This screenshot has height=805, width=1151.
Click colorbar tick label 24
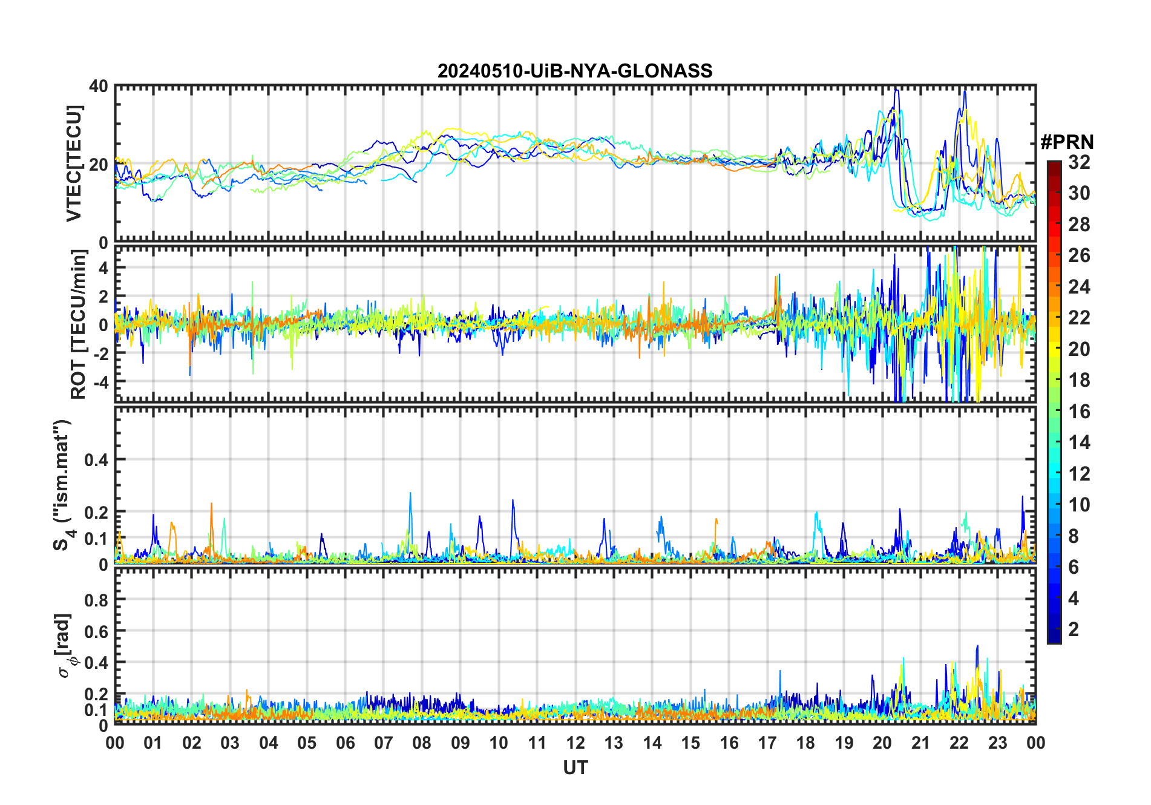pos(1079,286)
